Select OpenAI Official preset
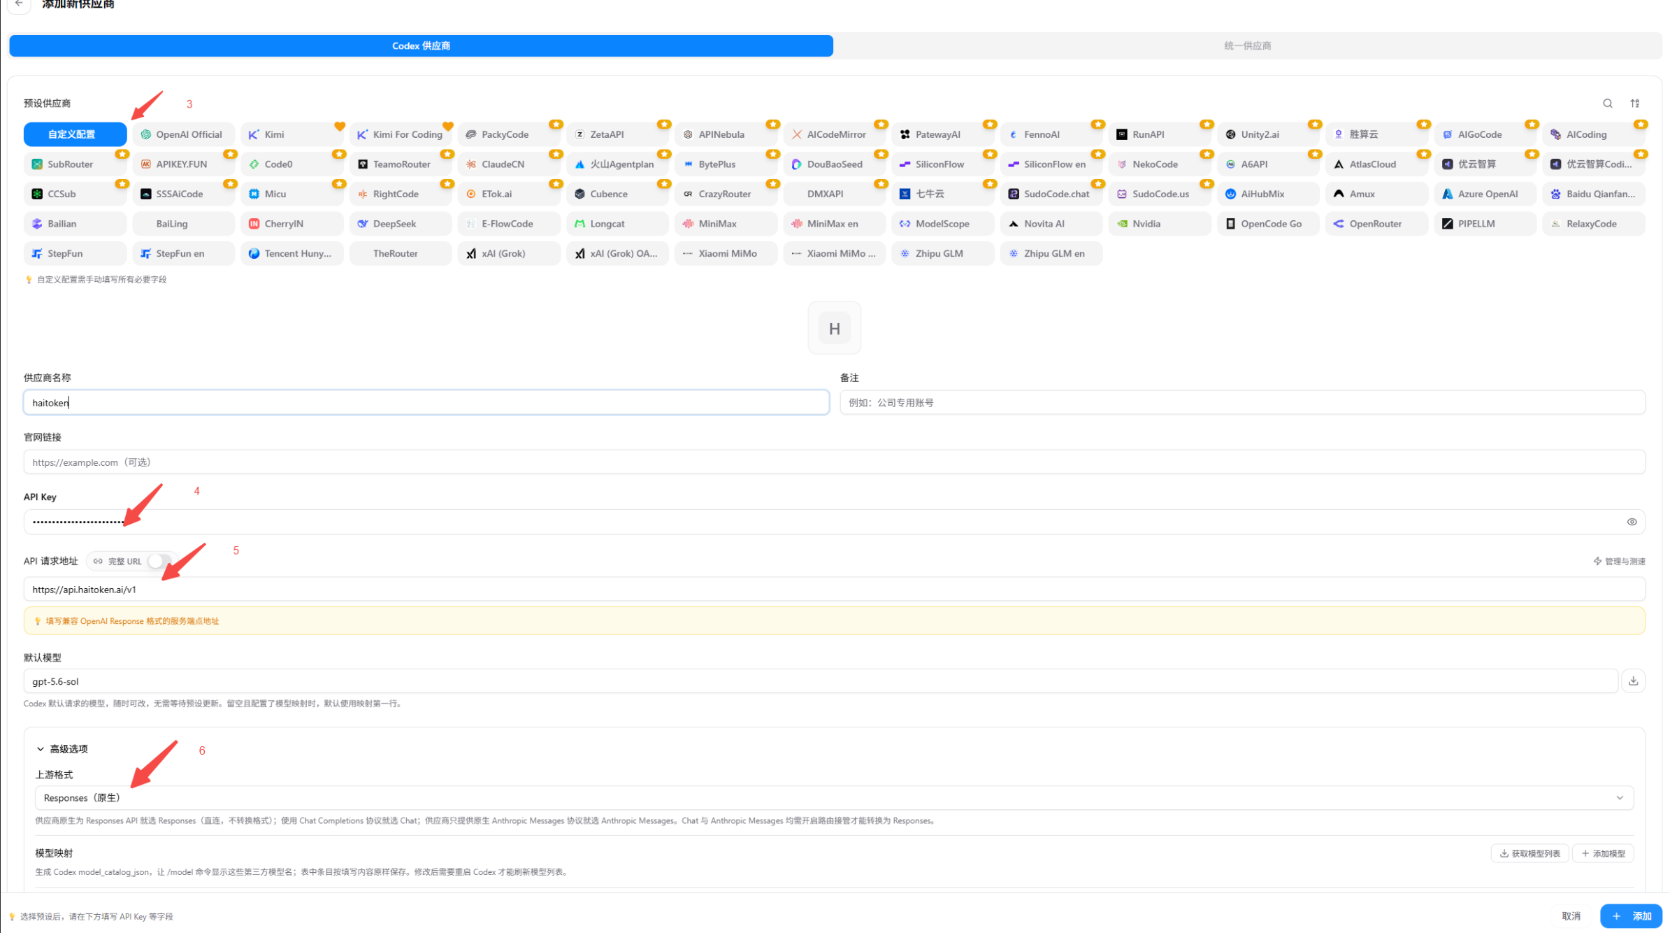The image size is (1670, 933). (183, 134)
